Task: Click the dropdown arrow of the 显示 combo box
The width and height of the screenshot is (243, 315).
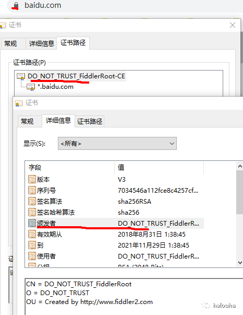Action: point(172,144)
